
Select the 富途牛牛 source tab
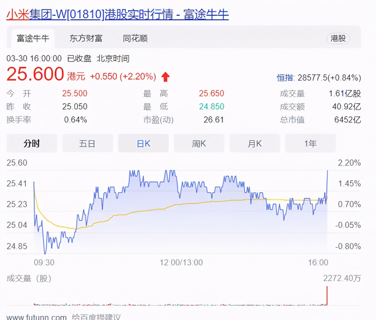coord(33,38)
